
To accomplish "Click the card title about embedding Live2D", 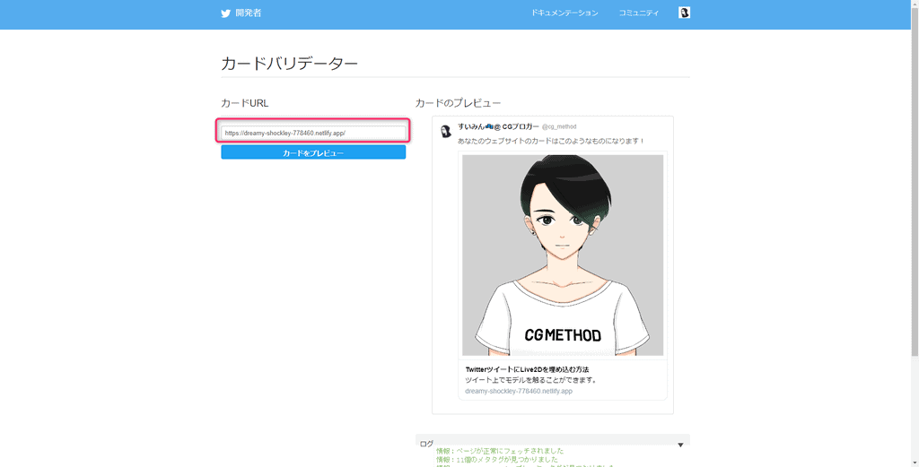I will pyautogui.click(x=527, y=369).
